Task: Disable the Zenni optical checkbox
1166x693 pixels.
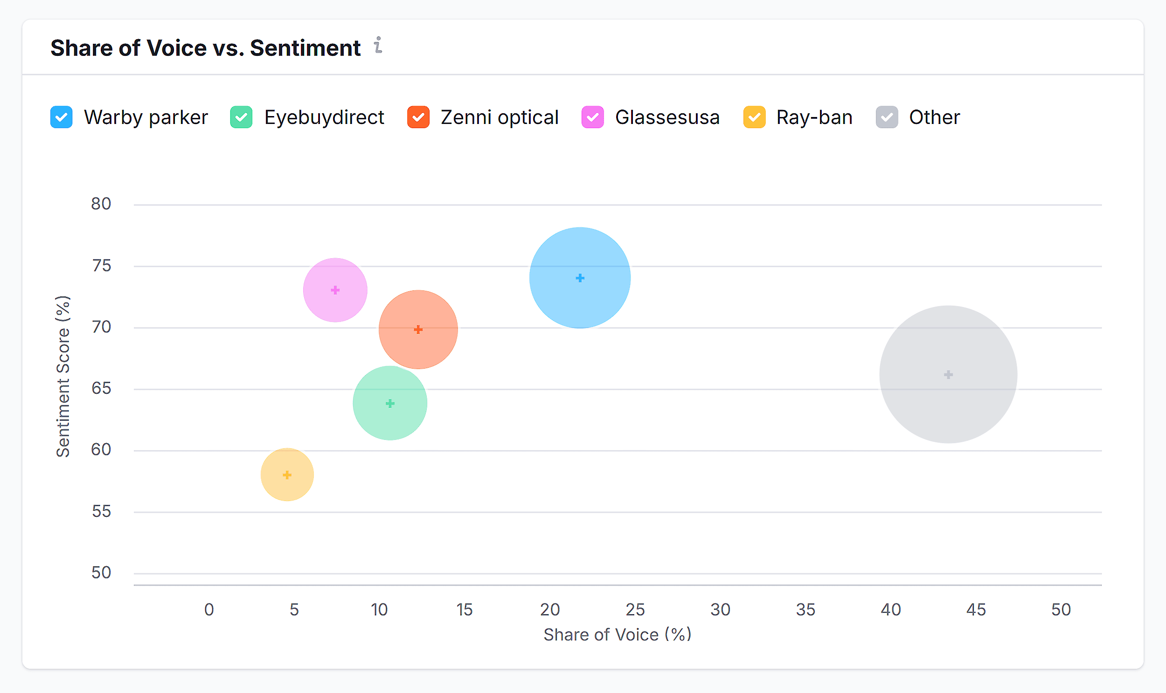Action: tap(418, 117)
